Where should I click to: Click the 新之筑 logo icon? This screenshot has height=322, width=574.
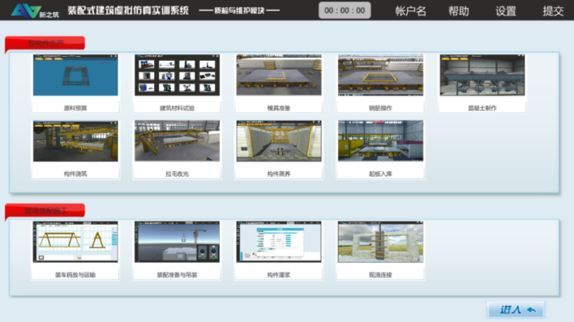(35, 11)
